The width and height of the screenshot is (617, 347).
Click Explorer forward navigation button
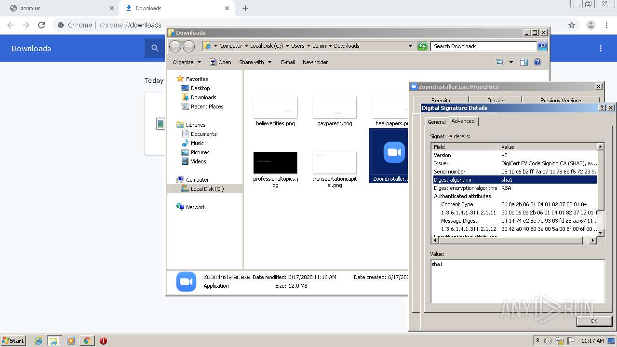pos(188,46)
